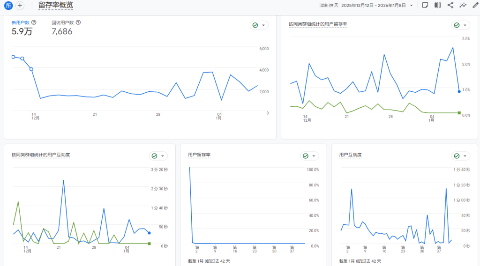480x266 pixels.
Task: Open status dropdown on 按同类群组统计的用户互动度 card
Action: [x=158, y=156]
